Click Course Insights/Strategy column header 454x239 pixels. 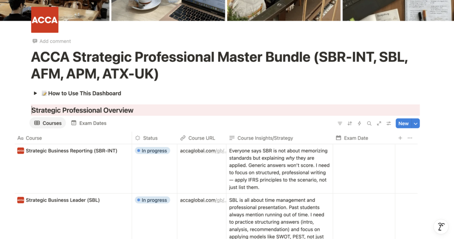tap(280, 138)
